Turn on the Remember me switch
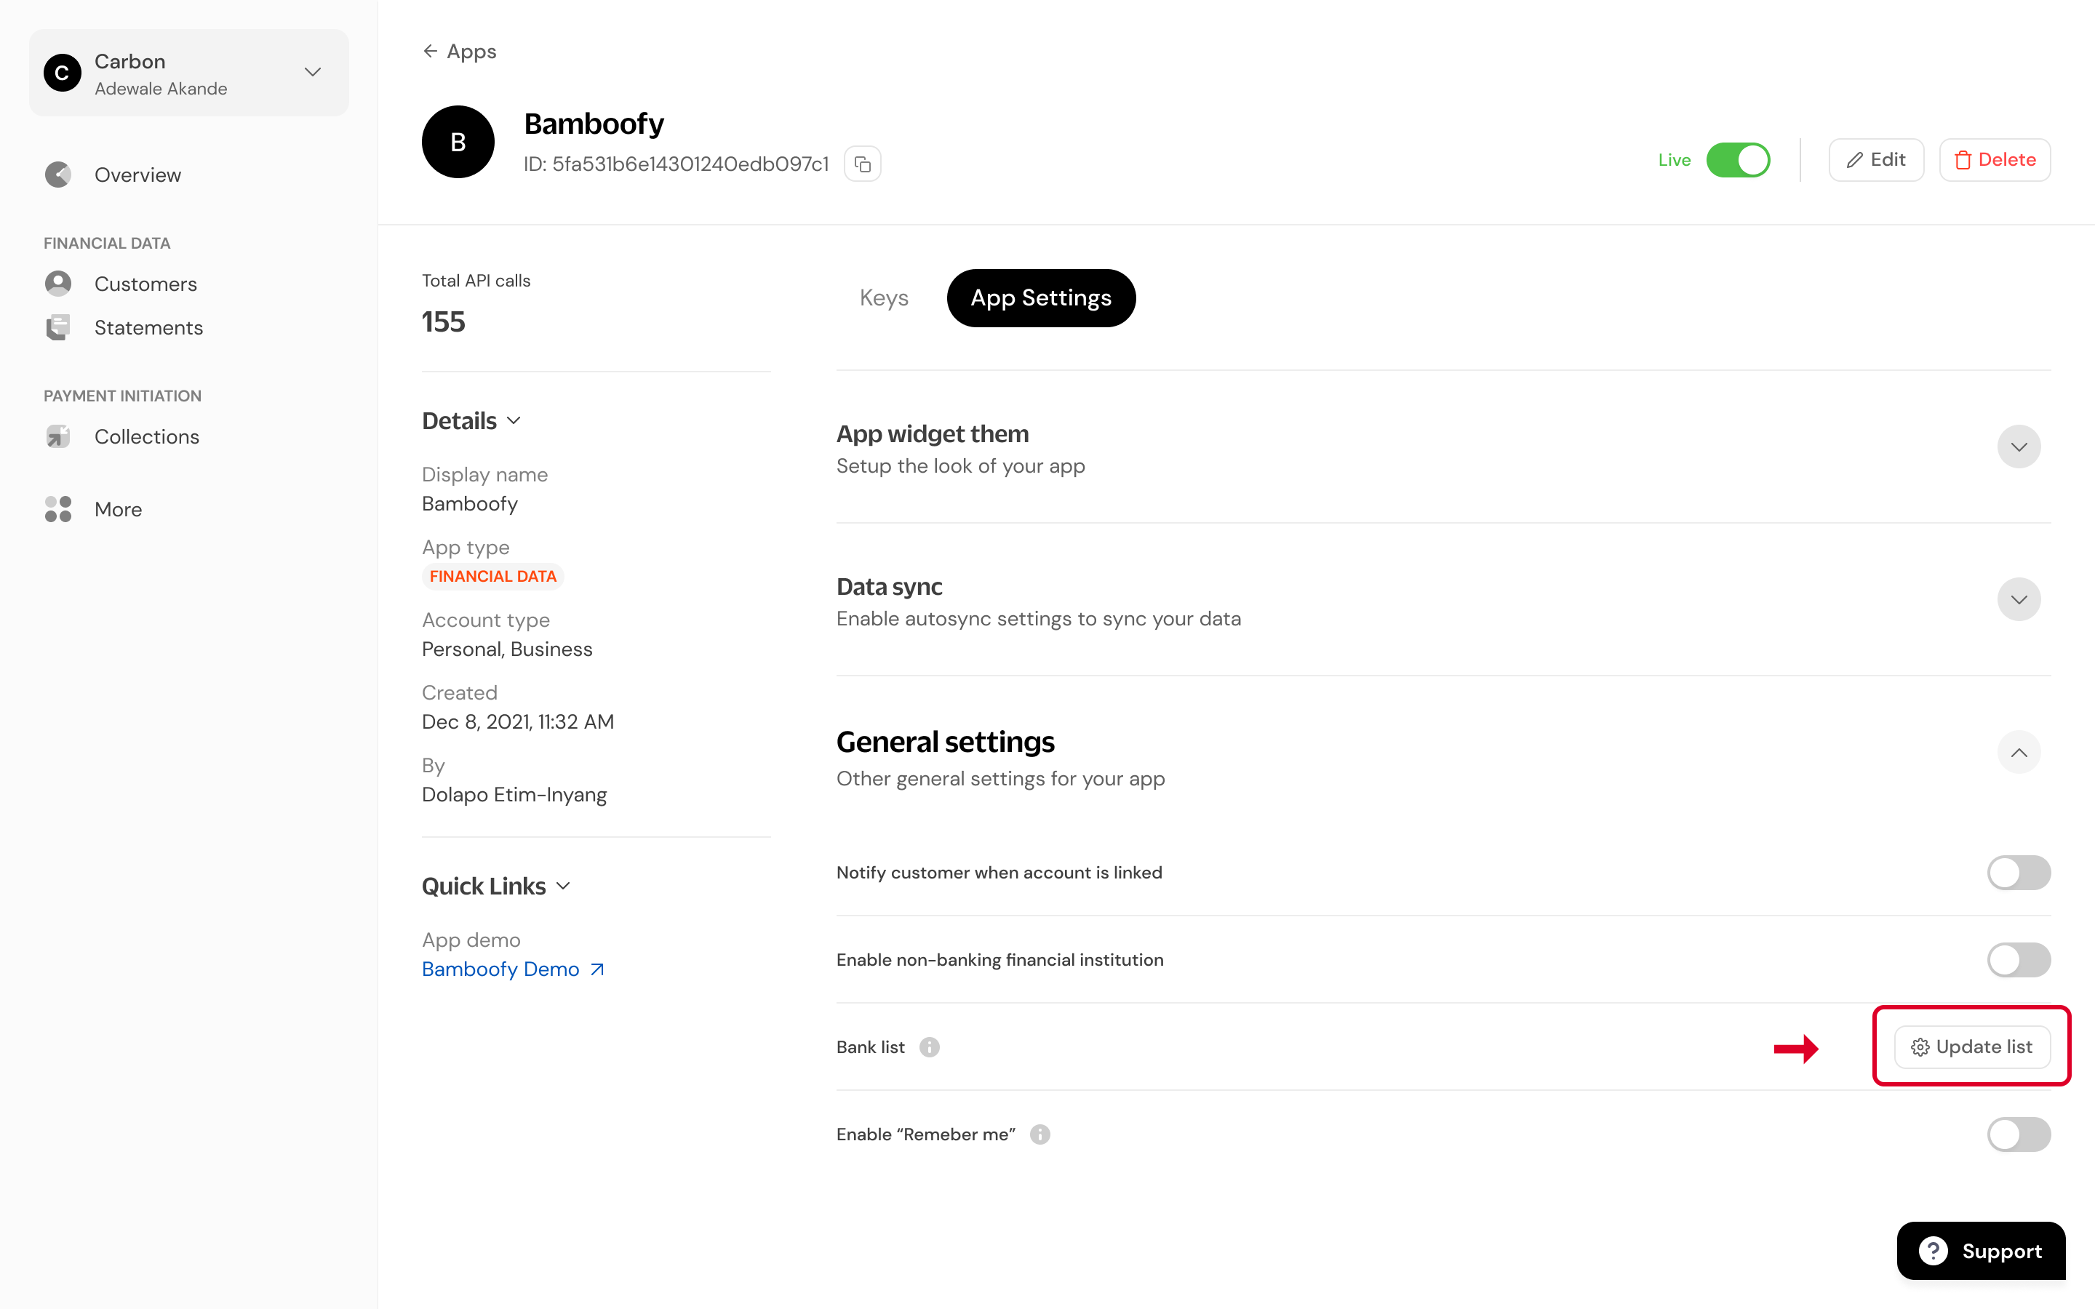2095x1309 pixels. (x=2018, y=1134)
